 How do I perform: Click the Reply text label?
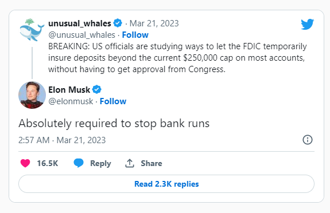click(x=100, y=163)
